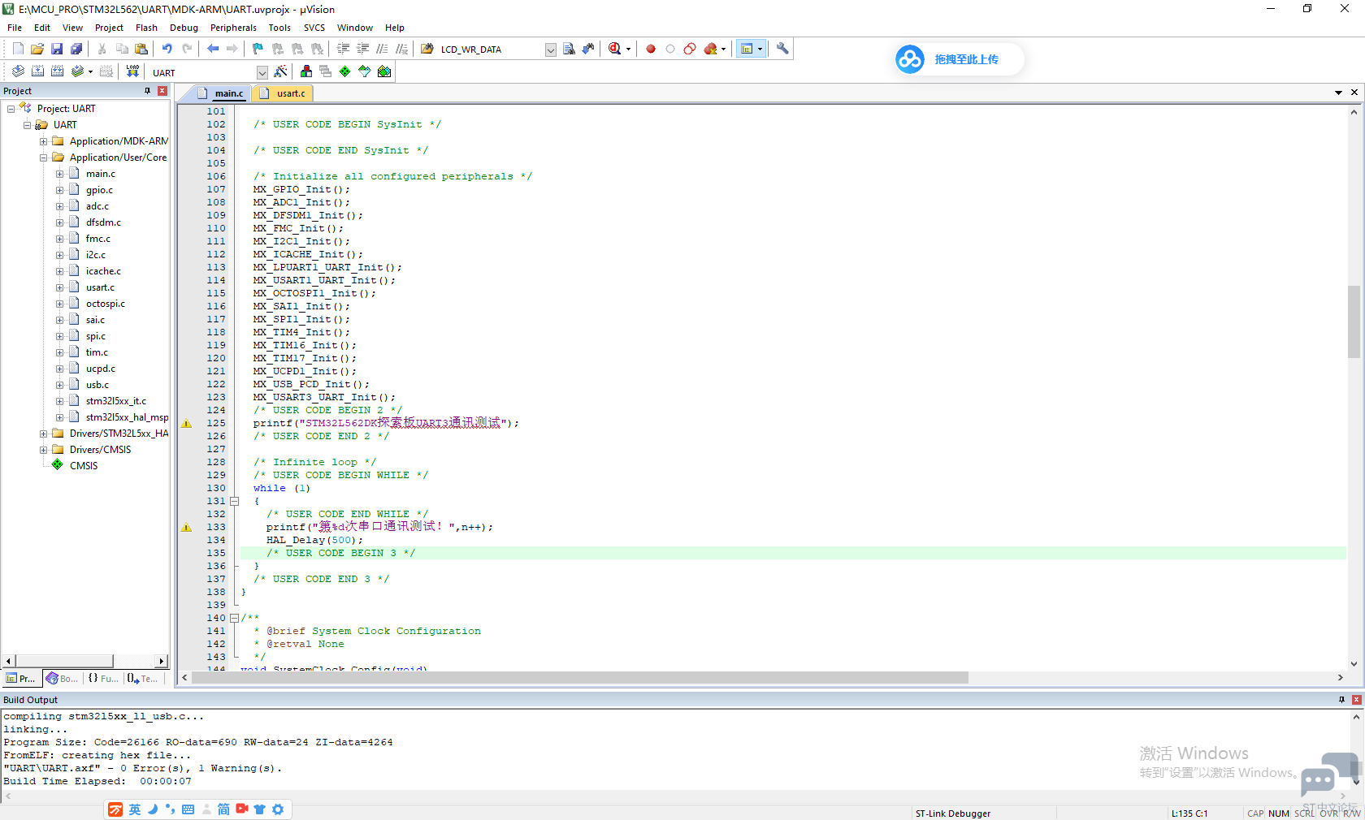Indent selected lines icon
This screenshot has width=1365, height=820.
click(x=343, y=49)
